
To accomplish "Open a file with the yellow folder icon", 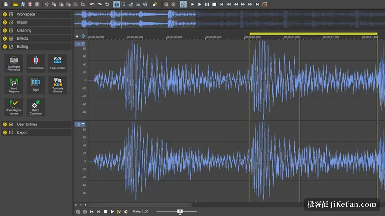I will tap(15, 4).
